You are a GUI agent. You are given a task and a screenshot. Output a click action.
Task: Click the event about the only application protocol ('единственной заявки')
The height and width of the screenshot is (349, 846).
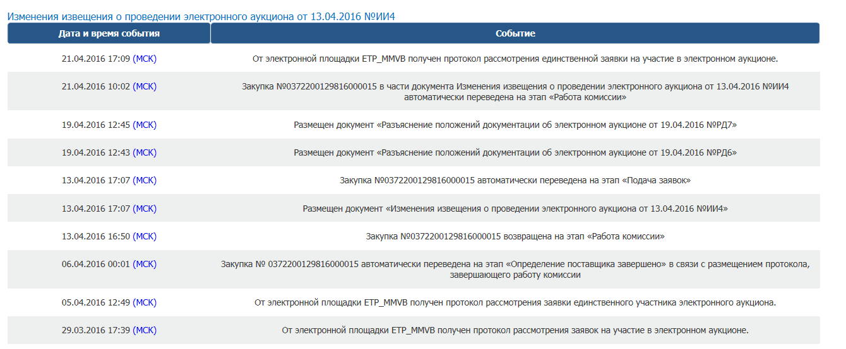(515, 59)
